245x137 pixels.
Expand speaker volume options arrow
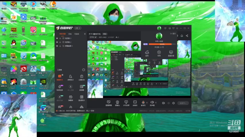(x=156, y=103)
